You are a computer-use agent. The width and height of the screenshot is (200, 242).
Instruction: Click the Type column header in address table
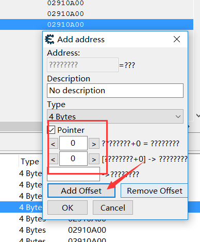[30, 162]
